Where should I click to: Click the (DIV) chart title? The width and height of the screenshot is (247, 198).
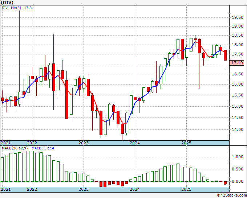pyautogui.click(x=7, y=3)
